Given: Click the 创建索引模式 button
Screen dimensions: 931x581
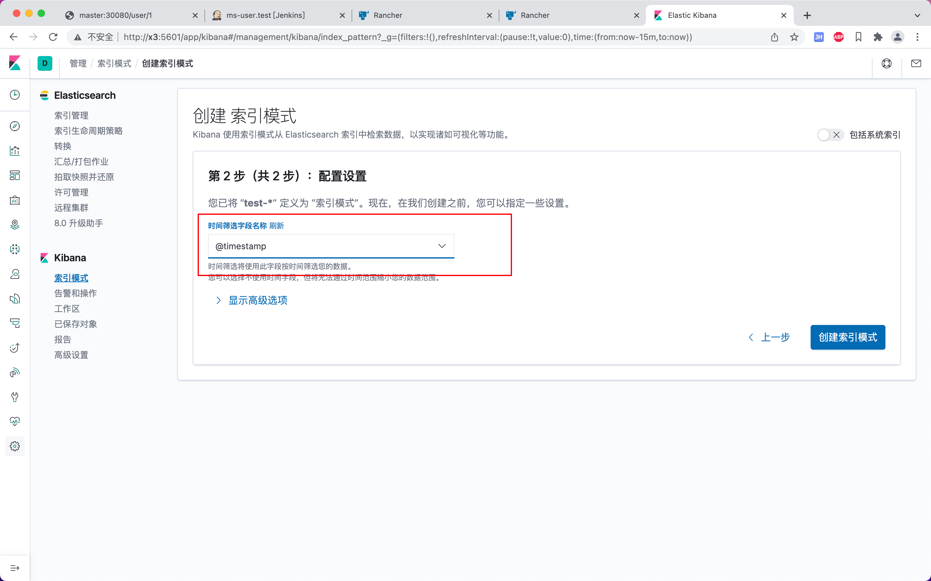Looking at the screenshot, I should (x=848, y=337).
